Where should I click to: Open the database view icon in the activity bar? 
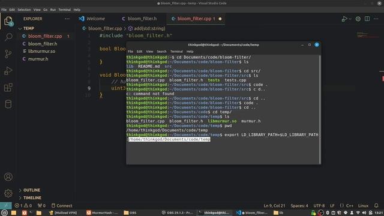point(8,104)
